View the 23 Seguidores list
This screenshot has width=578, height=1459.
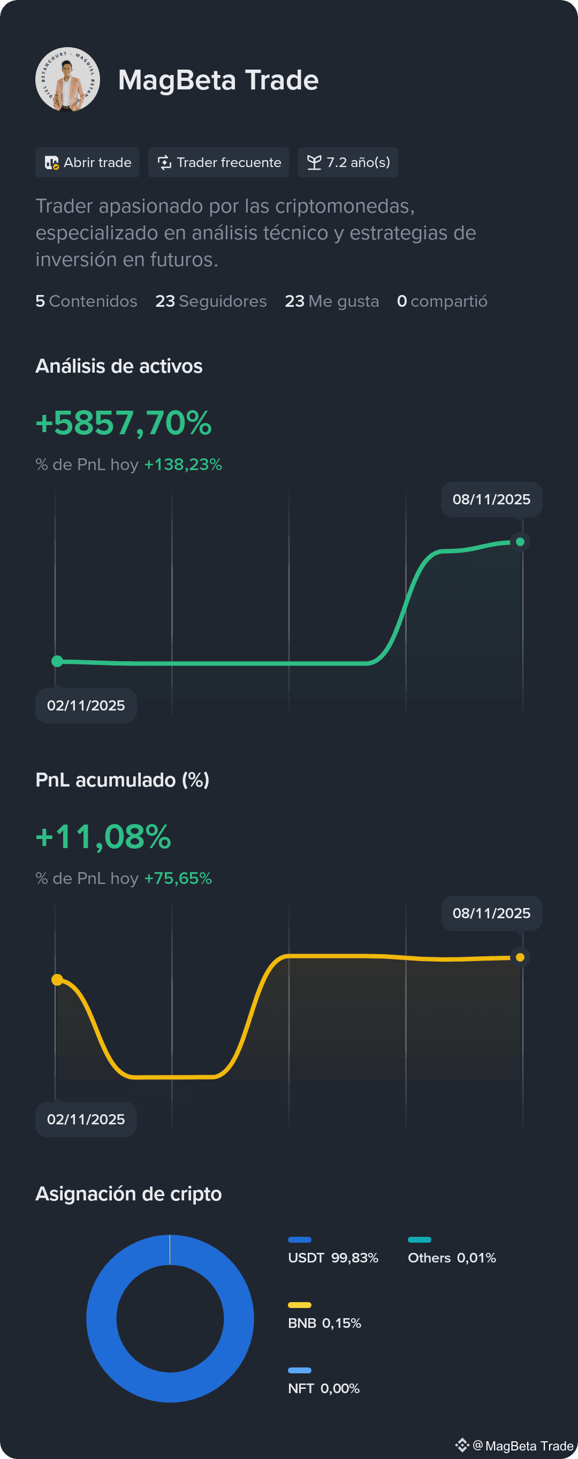point(210,301)
